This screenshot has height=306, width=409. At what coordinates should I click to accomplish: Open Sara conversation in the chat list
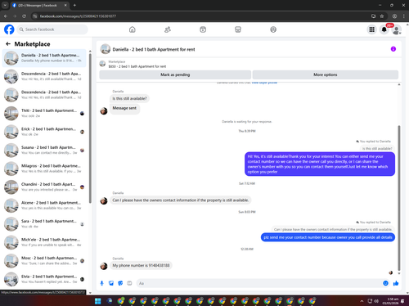pyautogui.click(x=44, y=224)
